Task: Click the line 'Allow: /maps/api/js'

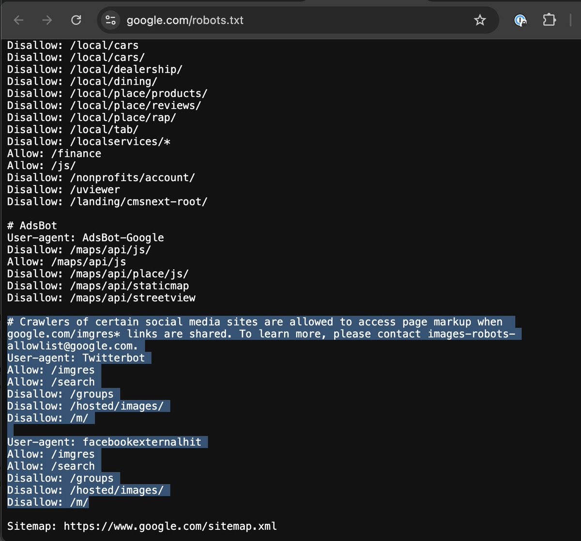Action: 66,262
